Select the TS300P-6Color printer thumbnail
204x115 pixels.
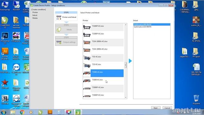pyautogui.click(x=87, y=27)
